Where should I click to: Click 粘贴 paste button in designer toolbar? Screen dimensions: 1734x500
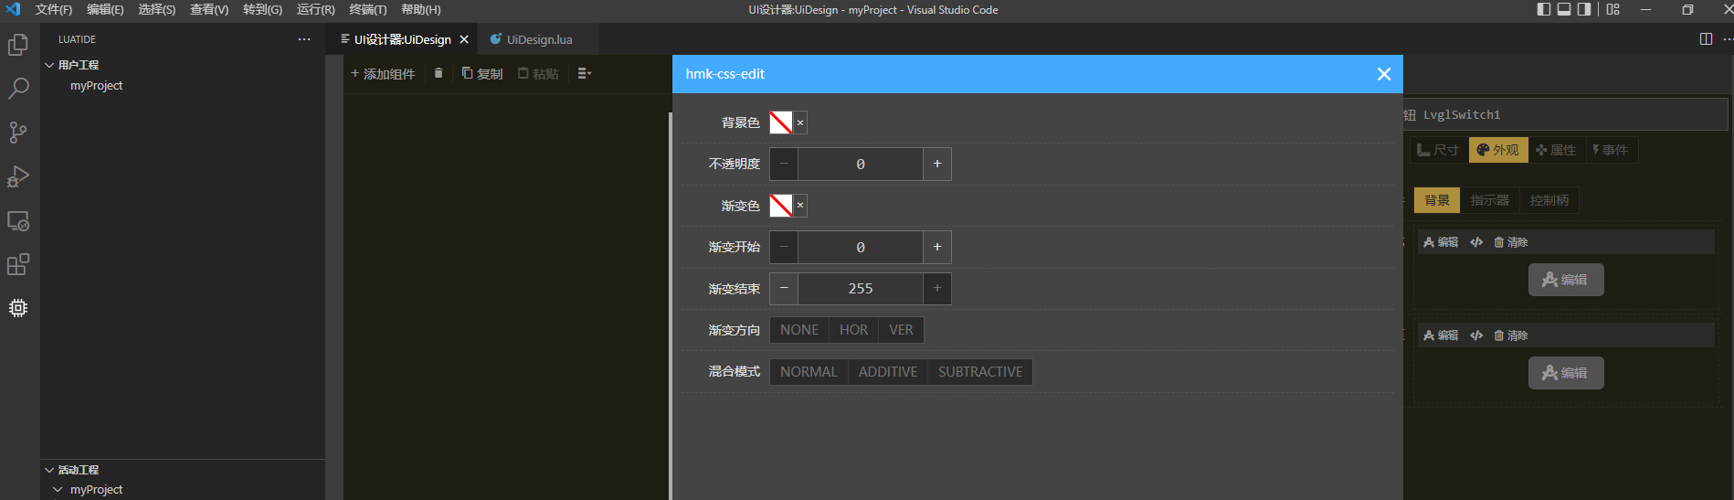(x=538, y=73)
